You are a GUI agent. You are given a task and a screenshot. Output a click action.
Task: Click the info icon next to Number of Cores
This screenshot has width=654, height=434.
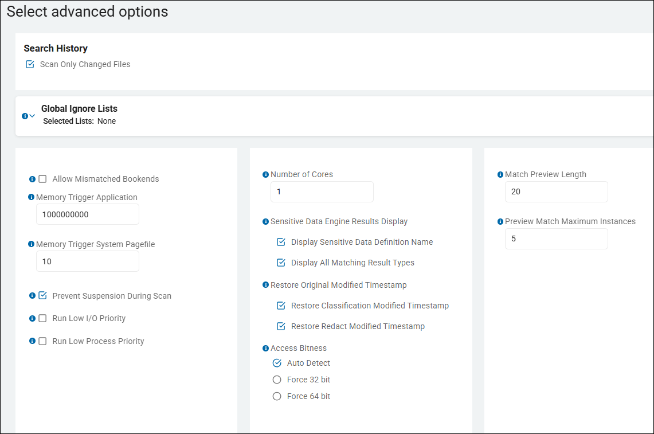[266, 174]
